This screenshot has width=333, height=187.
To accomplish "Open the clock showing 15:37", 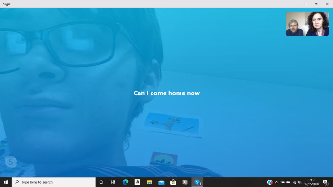I will click(x=311, y=182).
